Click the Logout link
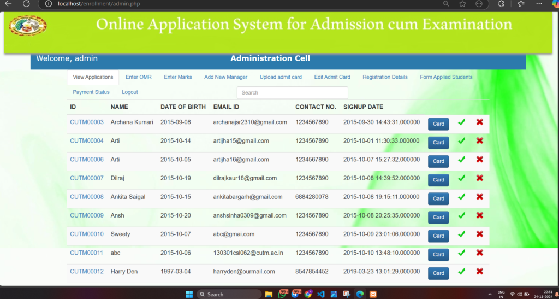559x299 pixels. click(130, 92)
